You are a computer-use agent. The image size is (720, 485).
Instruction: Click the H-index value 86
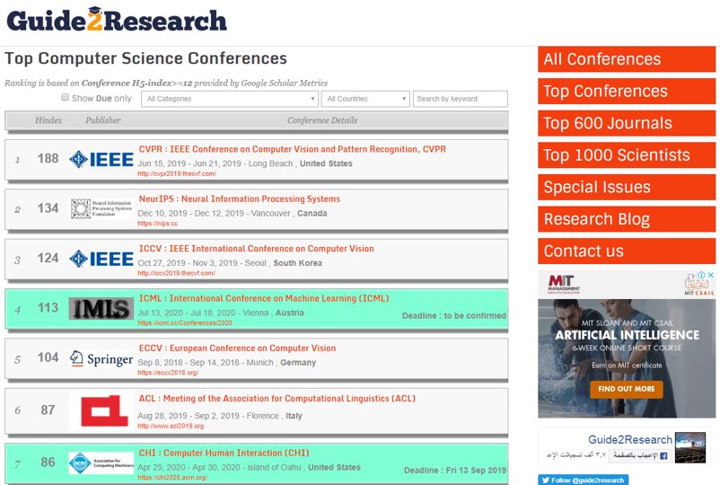48,462
